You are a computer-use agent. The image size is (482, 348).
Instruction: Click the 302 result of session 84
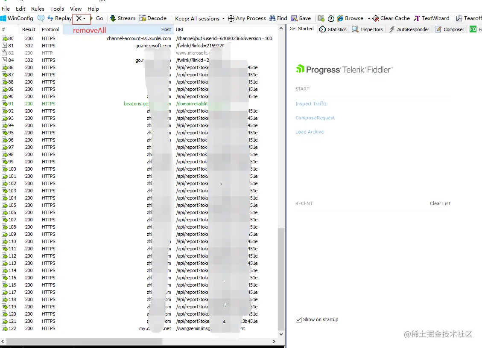coord(29,60)
